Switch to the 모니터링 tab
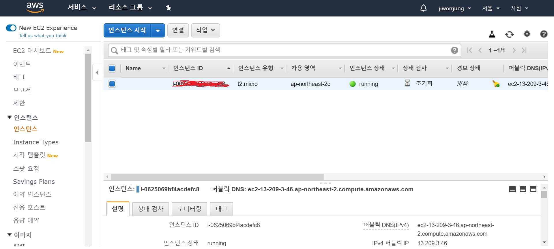 [189, 209]
